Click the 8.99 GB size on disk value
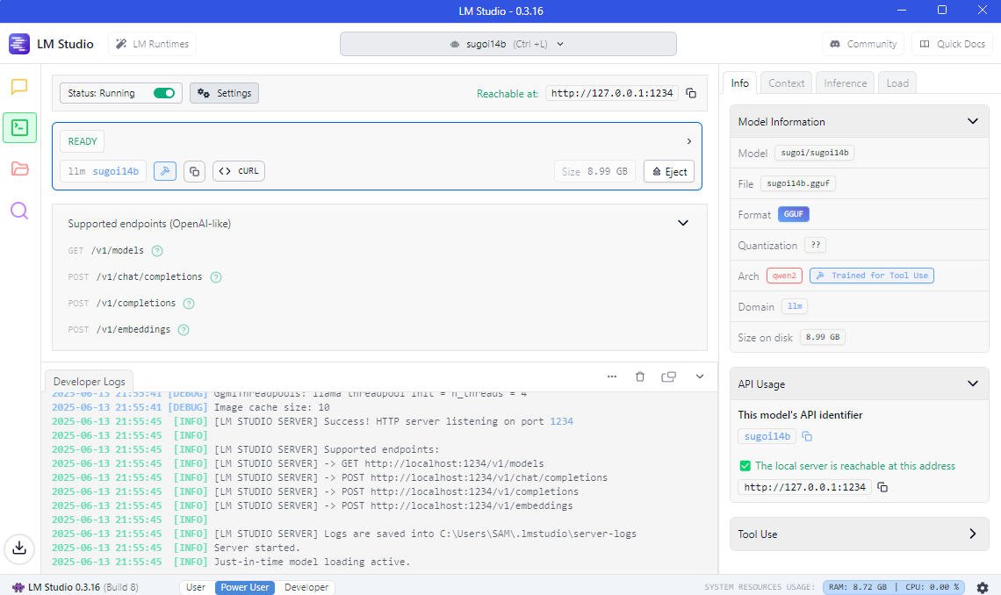 pyautogui.click(x=822, y=337)
